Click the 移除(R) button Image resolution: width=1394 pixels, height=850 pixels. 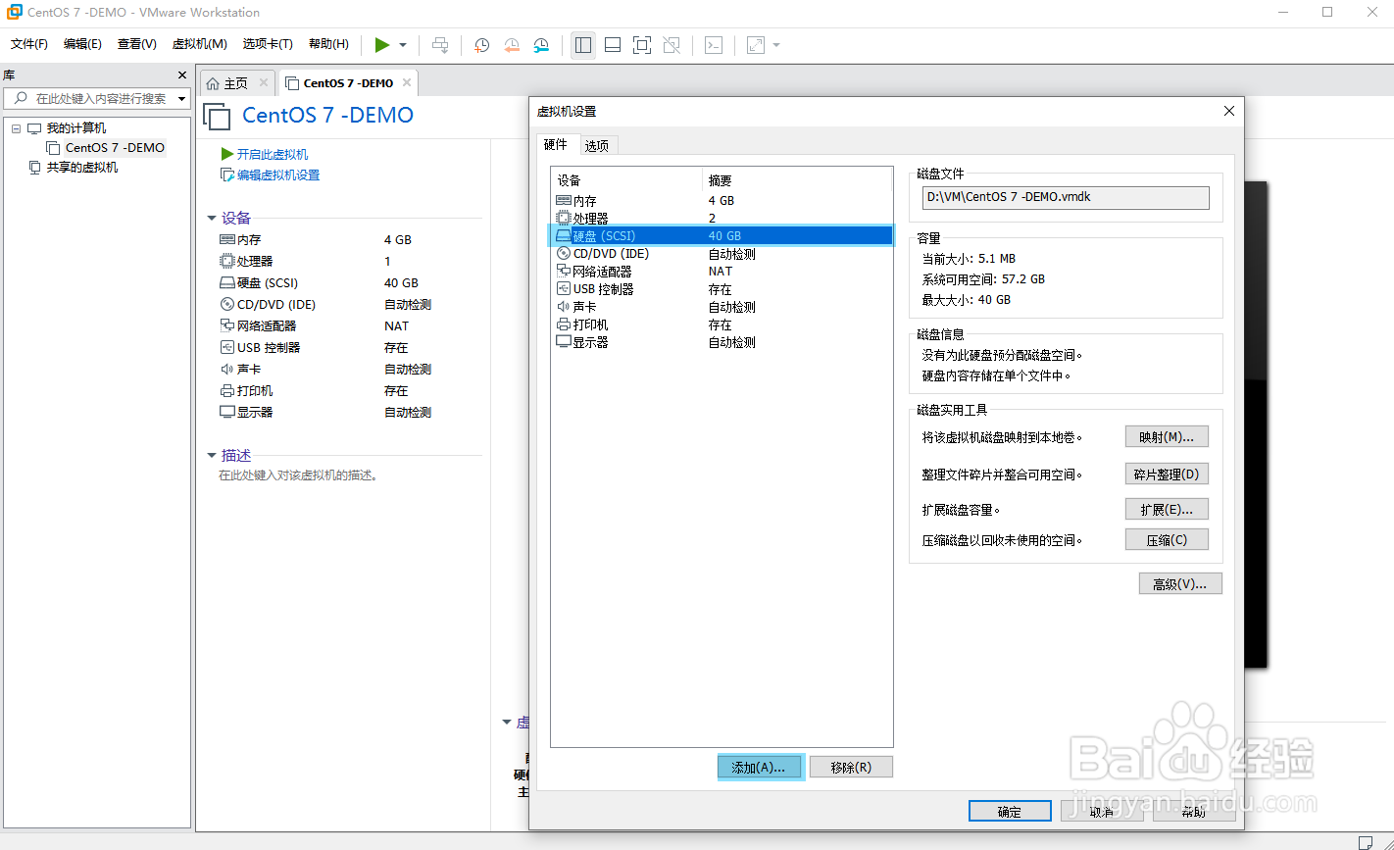[850, 768]
